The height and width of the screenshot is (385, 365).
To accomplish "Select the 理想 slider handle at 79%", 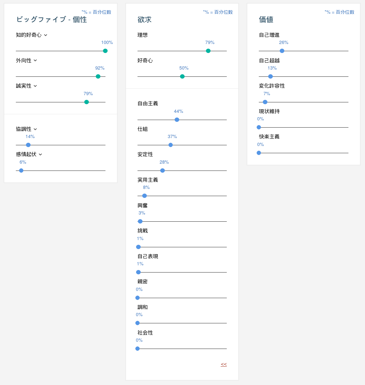I will [208, 51].
